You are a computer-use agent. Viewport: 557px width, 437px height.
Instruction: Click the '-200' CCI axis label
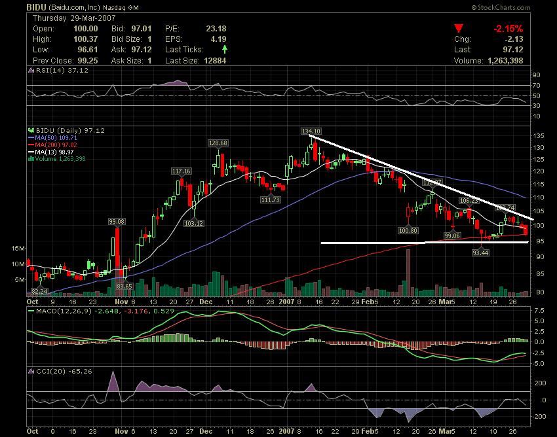tap(539, 417)
